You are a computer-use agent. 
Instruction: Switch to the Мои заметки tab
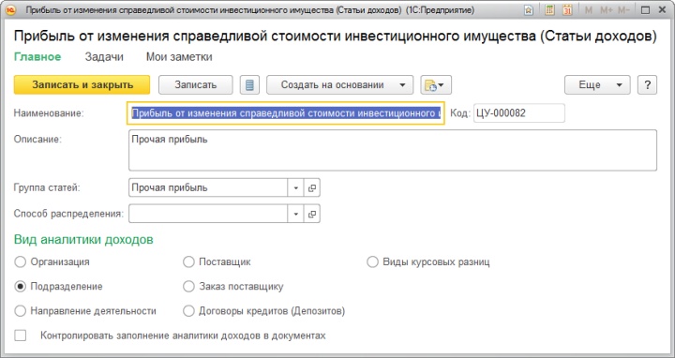pos(179,57)
